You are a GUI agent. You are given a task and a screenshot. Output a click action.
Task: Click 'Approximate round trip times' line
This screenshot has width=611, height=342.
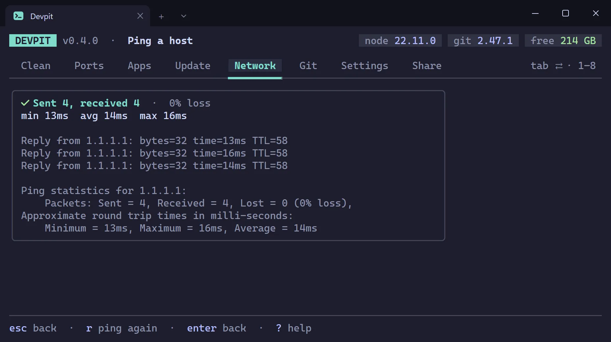pyautogui.click(x=157, y=216)
